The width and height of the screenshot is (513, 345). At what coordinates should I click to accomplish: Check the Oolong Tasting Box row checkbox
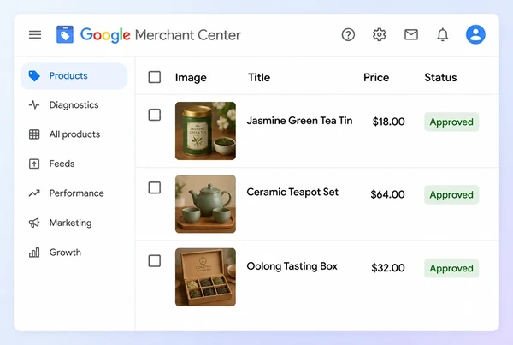click(155, 261)
